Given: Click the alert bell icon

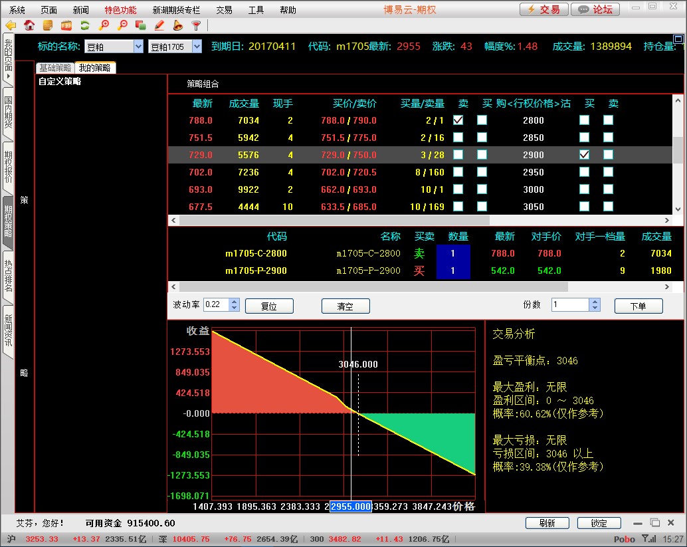Looking at the screenshot, I should click(x=177, y=26).
